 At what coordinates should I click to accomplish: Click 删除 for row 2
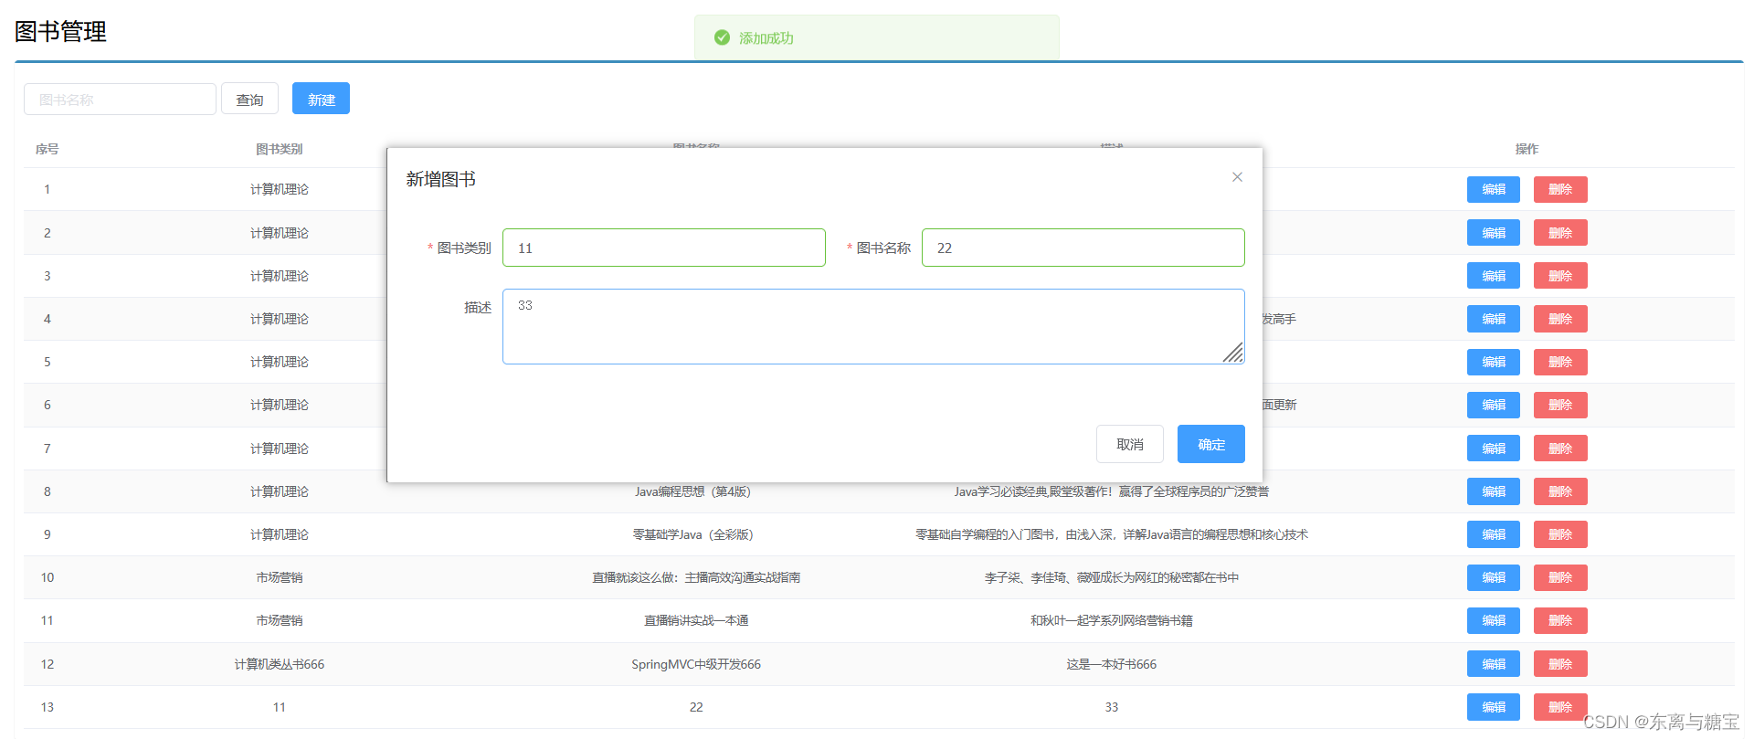click(1560, 233)
